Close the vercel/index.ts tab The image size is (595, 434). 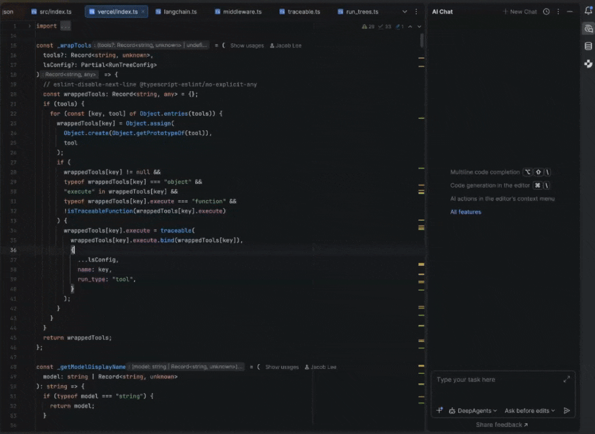click(x=143, y=11)
